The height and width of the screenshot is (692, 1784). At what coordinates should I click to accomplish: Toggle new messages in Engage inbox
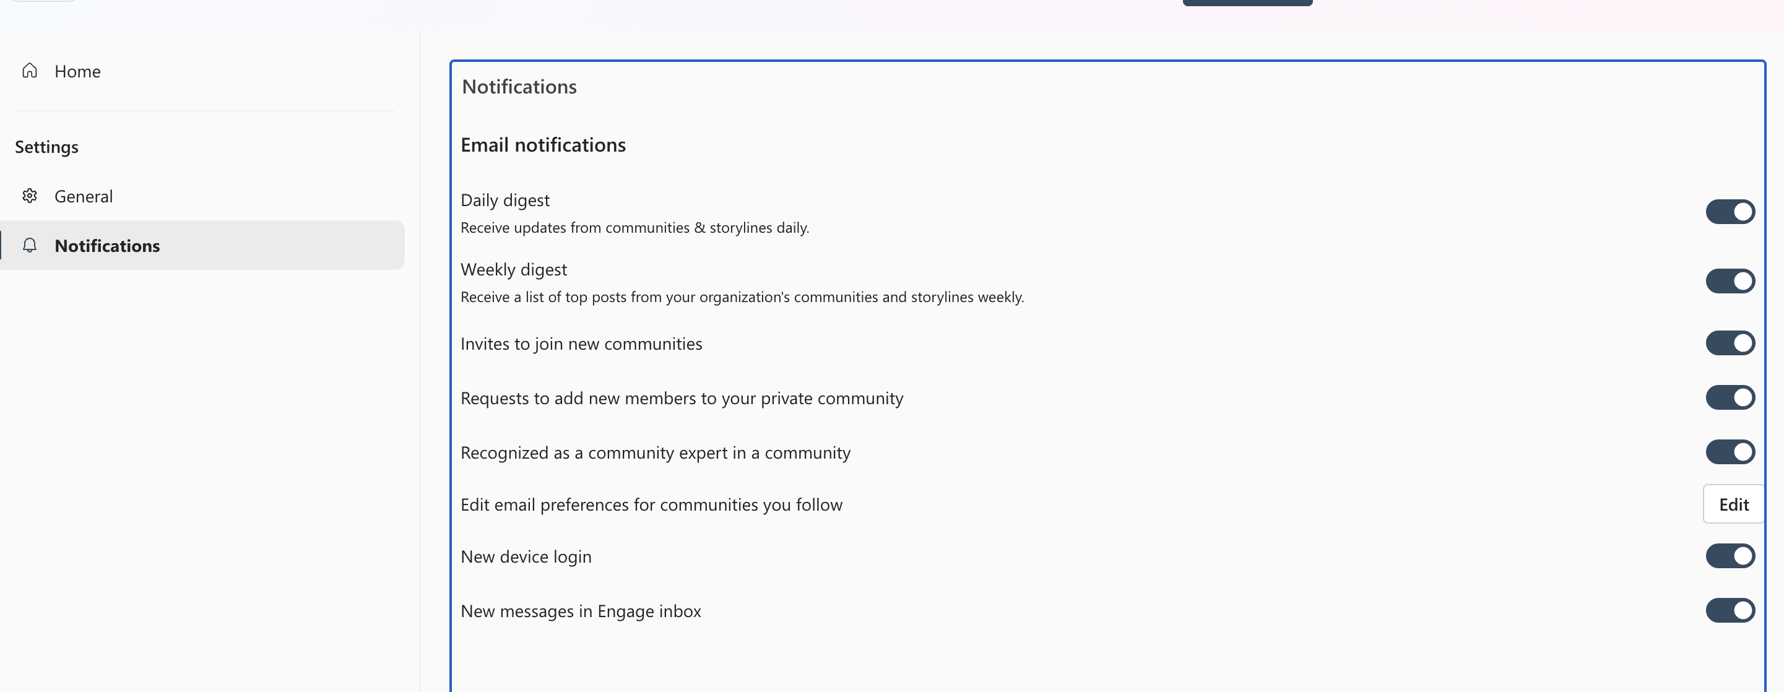1730,610
